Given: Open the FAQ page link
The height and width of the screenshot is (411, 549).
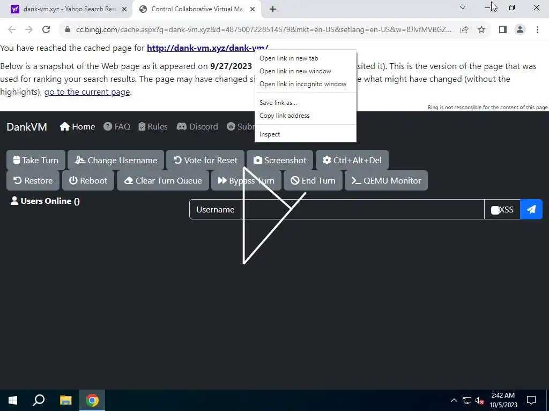Looking at the screenshot, I should pos(117,126).
